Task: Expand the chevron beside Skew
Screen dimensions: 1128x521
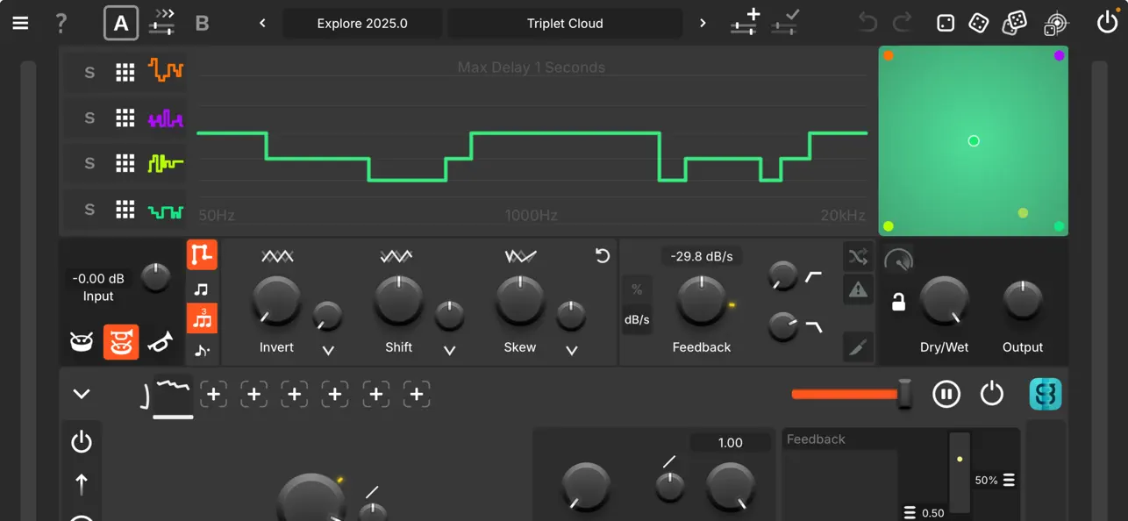Action: pos(571,351)
